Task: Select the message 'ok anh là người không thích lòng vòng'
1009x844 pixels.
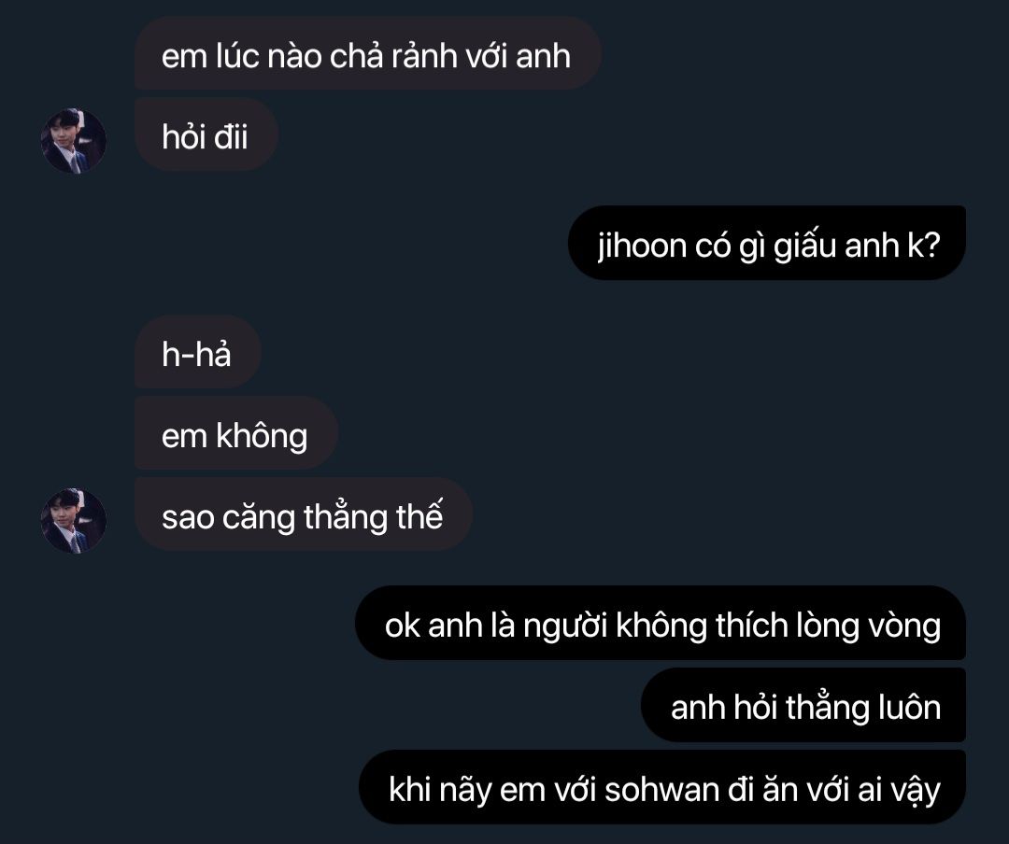Action: point(661,623)
